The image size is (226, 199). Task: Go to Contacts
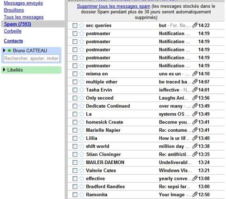pos(14,41)
